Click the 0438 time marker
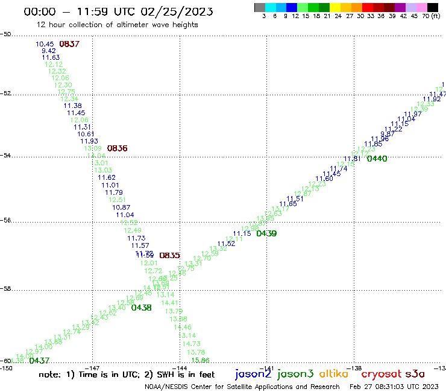Screen dimensions: 446x392 [142, 308]
